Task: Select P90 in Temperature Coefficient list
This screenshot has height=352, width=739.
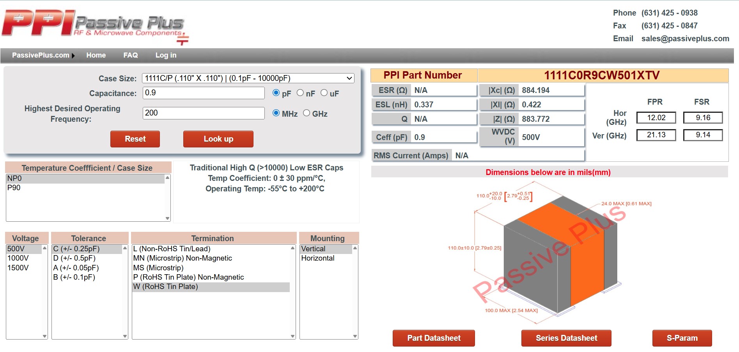Action: point(14,187)
